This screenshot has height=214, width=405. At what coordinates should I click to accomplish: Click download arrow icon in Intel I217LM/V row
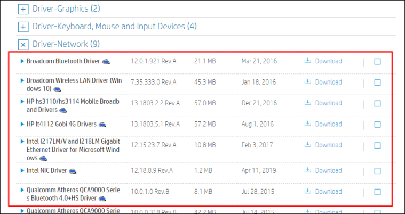tap(308, 145)
